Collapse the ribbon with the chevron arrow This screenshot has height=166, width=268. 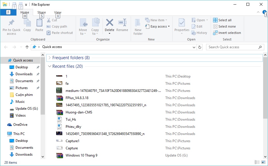(259, 12)
